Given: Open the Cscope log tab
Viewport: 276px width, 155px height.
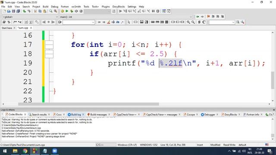Looking at the screenshot, I should [191, 115].
